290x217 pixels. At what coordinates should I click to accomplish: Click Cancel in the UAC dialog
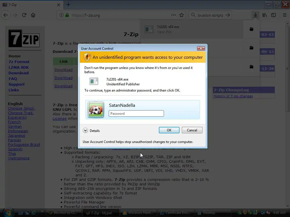pyautogui.click(x=192, y=130)
